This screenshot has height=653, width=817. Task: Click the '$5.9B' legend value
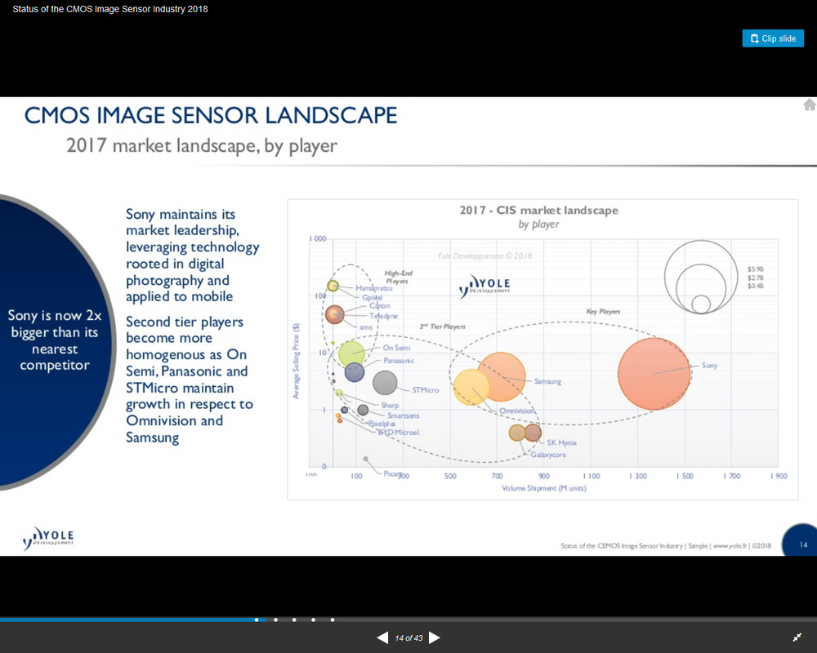click(755, 269)
